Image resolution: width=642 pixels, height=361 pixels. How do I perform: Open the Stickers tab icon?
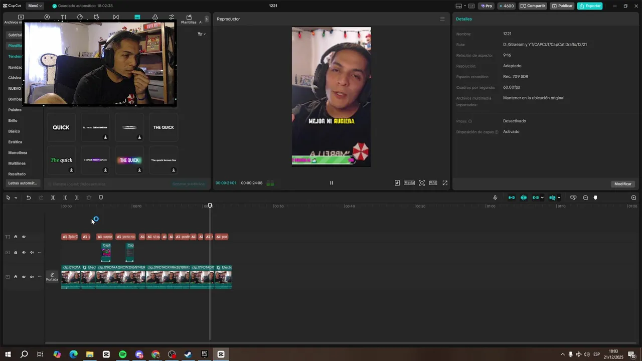(x=80, y=17)
